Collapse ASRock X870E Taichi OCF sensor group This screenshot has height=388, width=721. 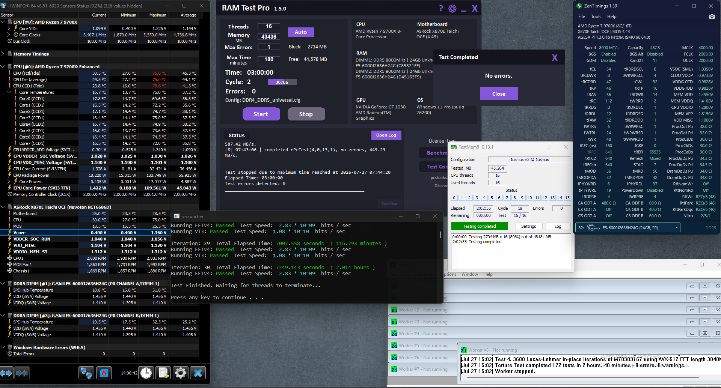click(x=3, y=207)
